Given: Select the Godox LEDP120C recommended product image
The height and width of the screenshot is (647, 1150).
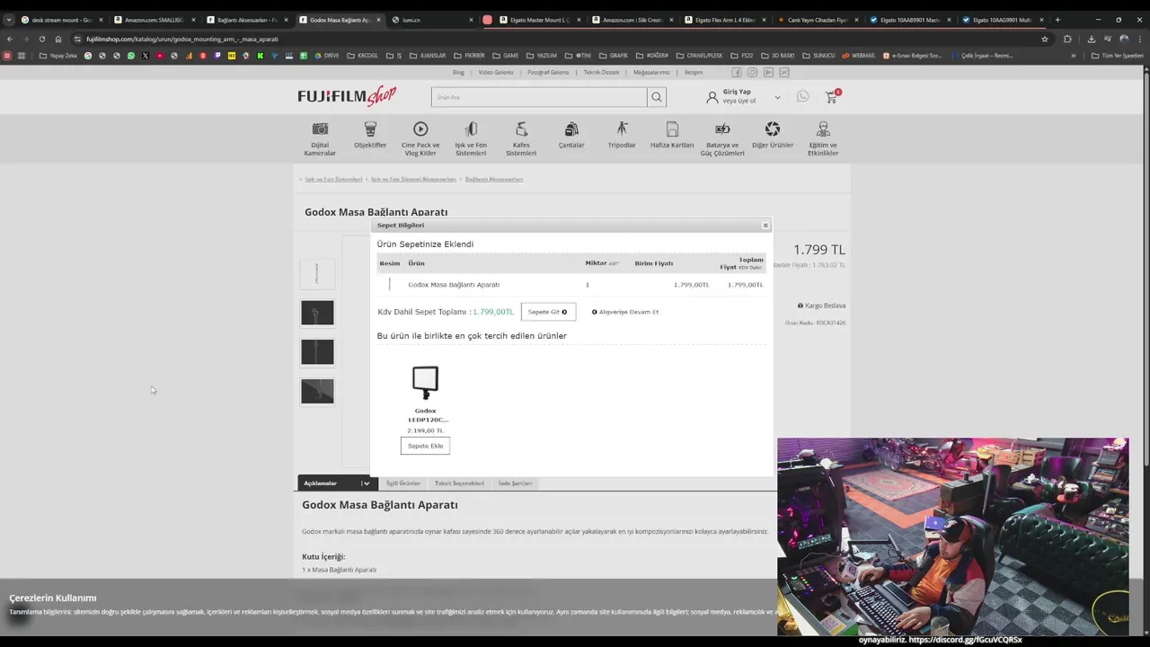Looking at the screenshot, I should pyautogui.click(x=425, y=382).
